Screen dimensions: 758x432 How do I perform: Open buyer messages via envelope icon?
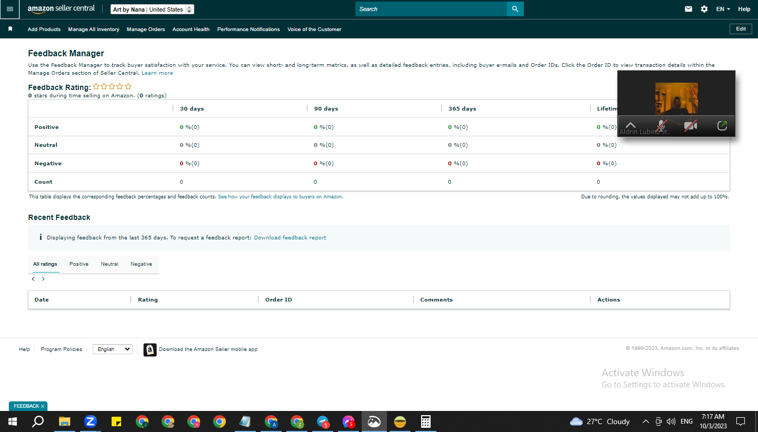[x=689, y=9]
